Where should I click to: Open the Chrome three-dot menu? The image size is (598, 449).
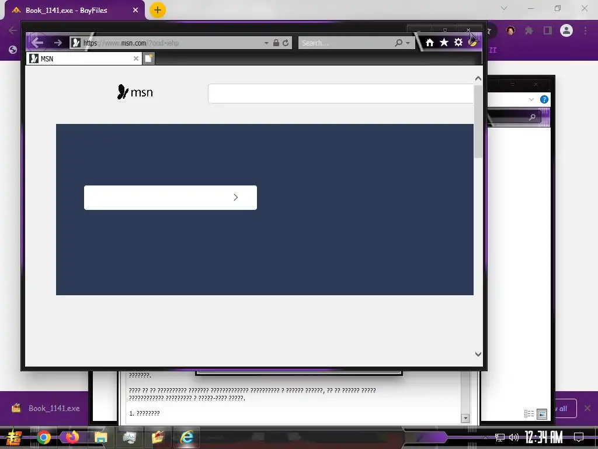(585, 30)
